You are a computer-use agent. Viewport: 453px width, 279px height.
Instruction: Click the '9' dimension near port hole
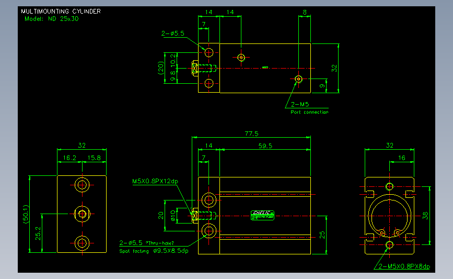pos(322,86)
